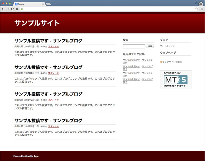Open コメント(0) link of the 14:41 post

tap(54, 126)
